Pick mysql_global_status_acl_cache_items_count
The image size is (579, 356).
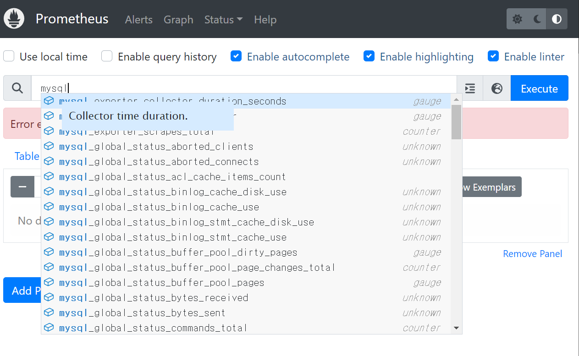coord(246,177)
